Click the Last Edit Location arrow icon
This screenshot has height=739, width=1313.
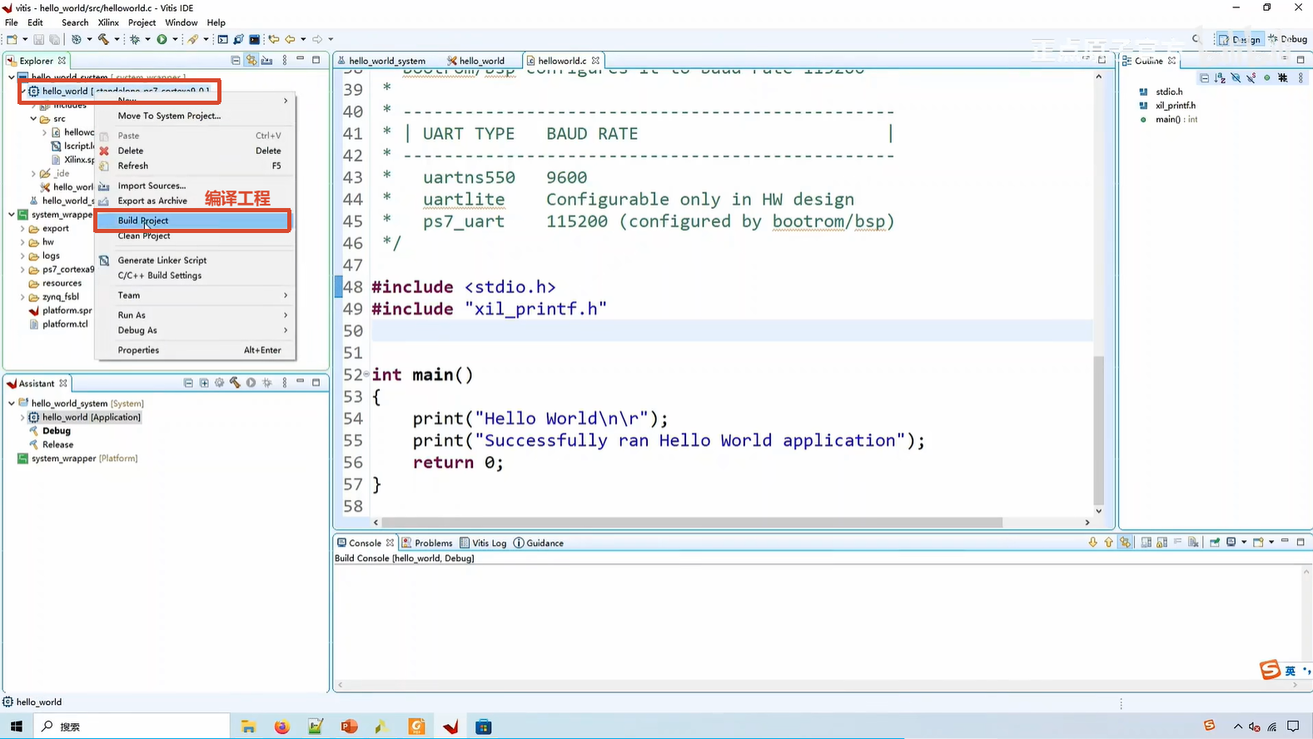tap(273, 39)
